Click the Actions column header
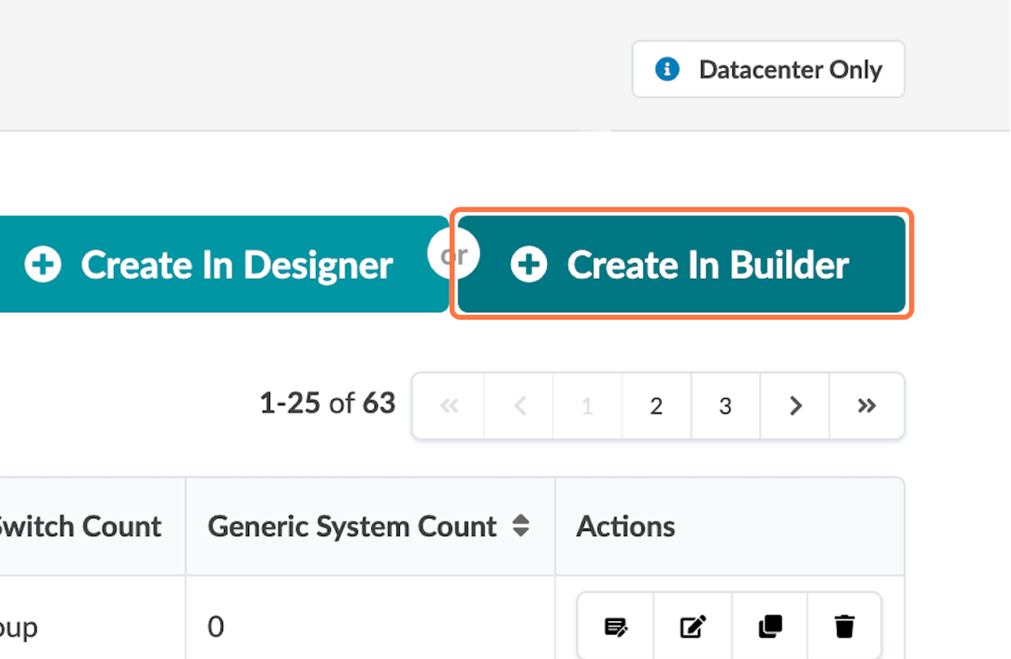Viewport: 1011px width, 659px height. point(626,526)
